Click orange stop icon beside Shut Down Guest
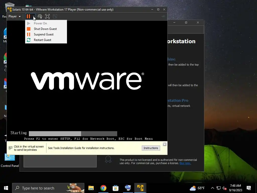This screenshot has width=257, height=193. 29,29
